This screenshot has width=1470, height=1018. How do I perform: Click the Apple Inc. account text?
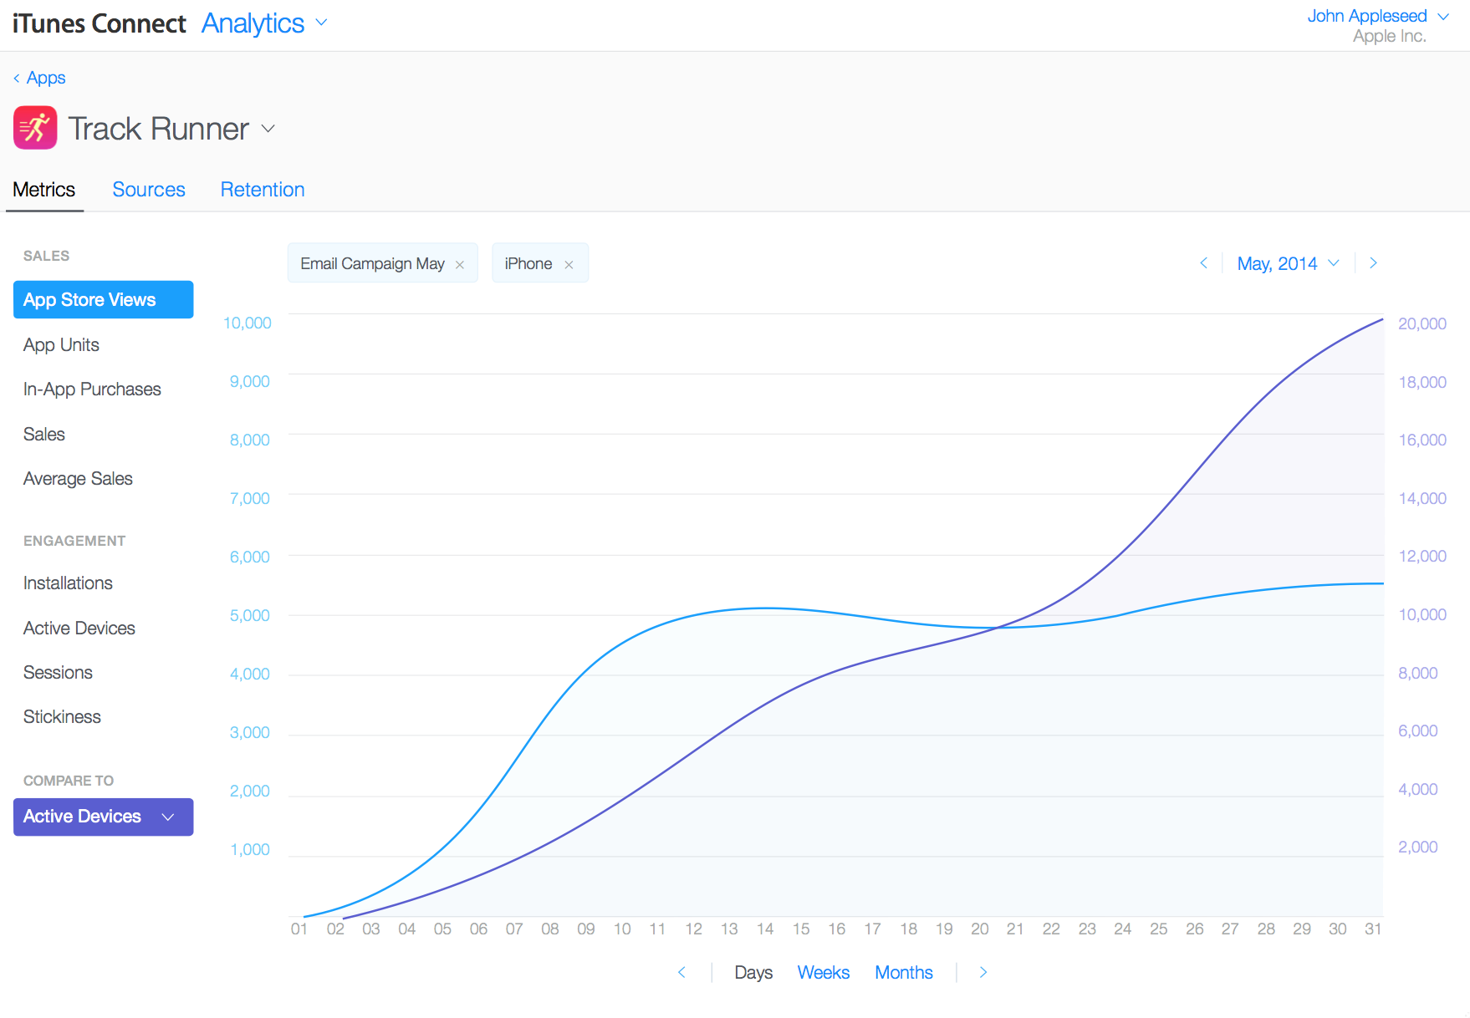[1390, 36]
